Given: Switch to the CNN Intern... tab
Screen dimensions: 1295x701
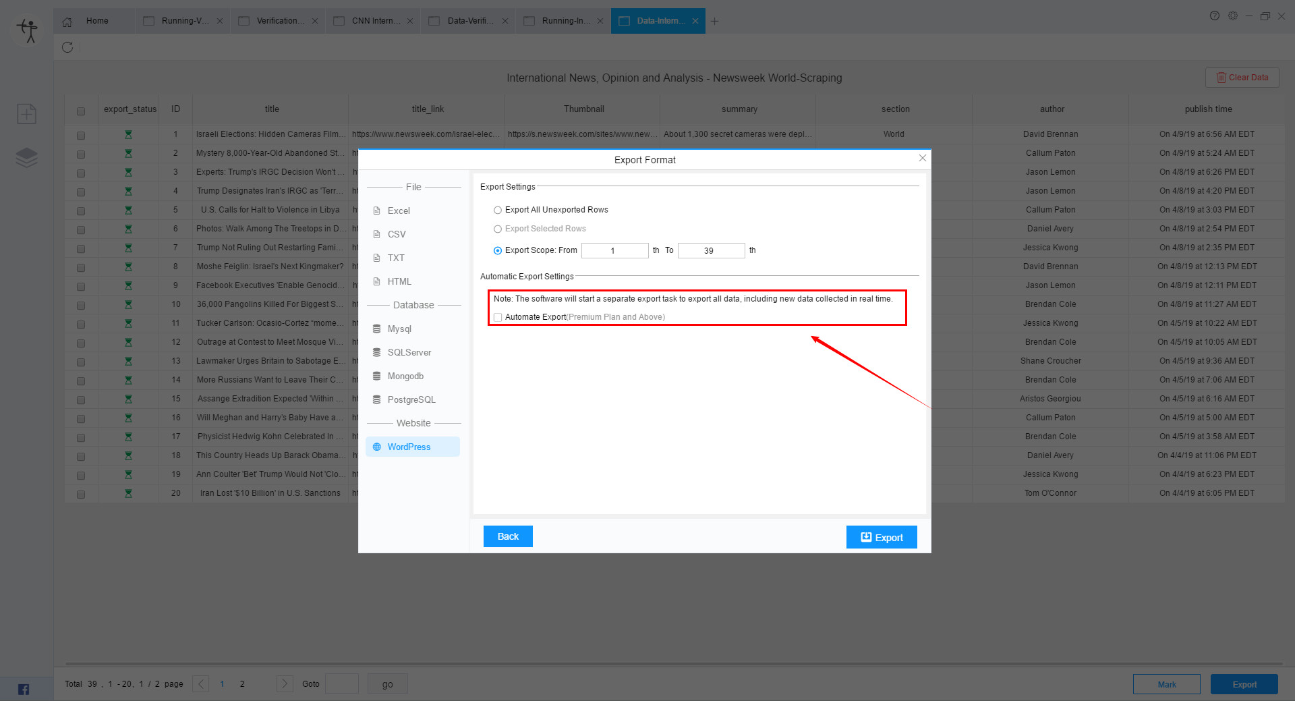Looking at the screenshot, I should [x=374, y=21].
